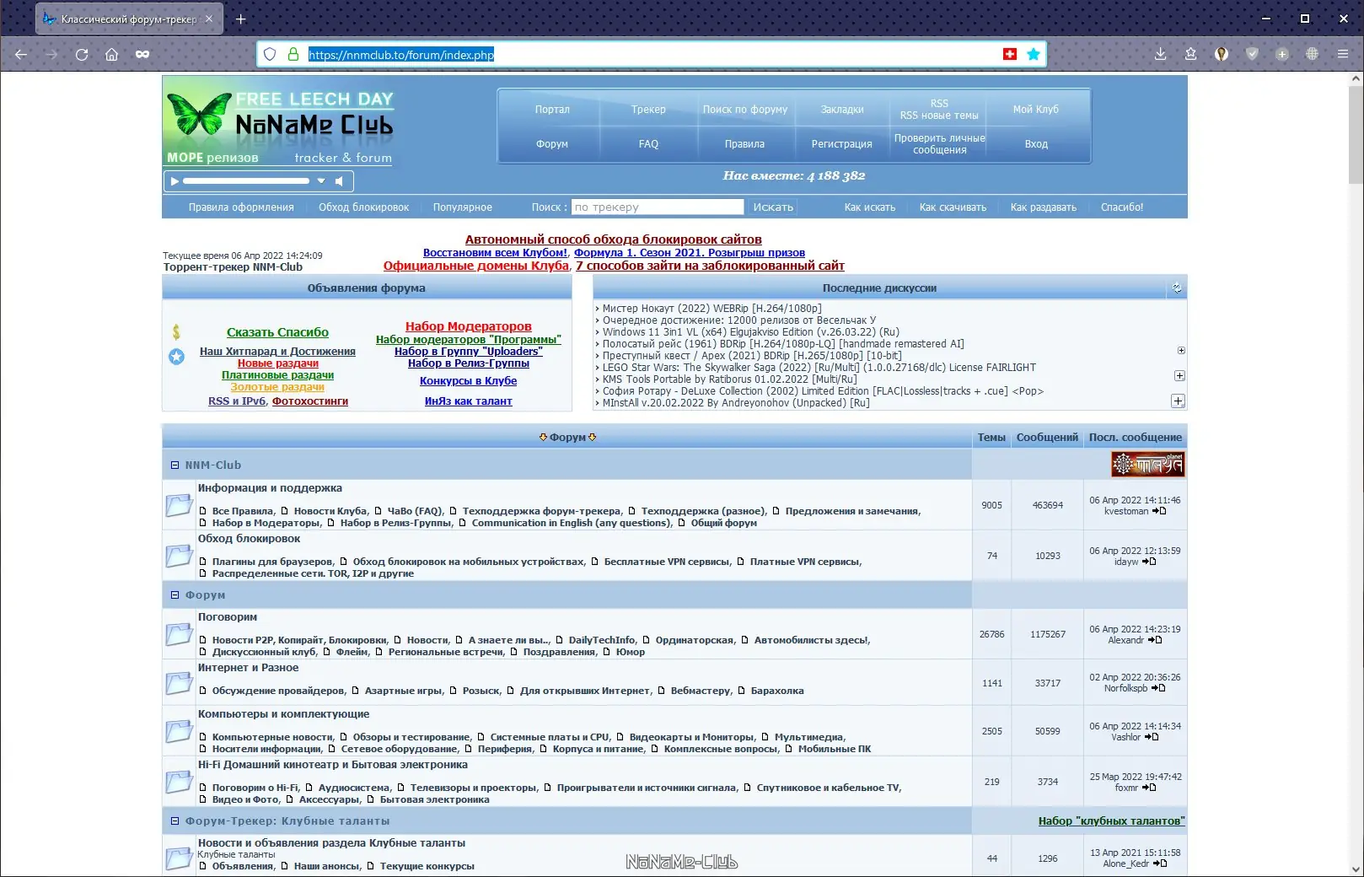The height and width of the screenshot is (877, 1364).
Task: View site security lock information
Action: (x=293, y=54)
